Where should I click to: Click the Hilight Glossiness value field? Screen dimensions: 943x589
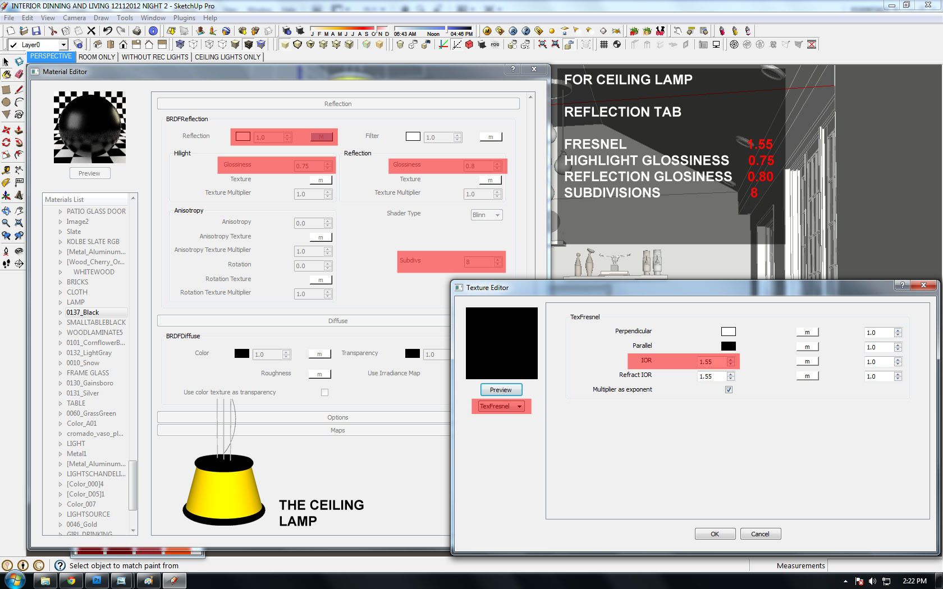309,166
